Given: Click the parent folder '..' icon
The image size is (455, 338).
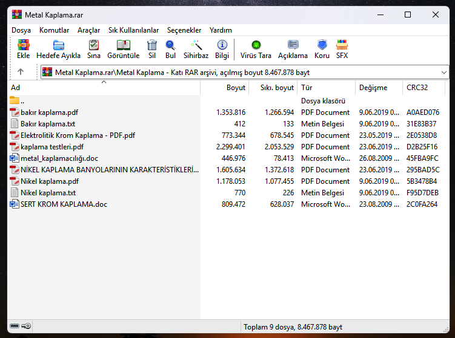Looking at the screenshot, I should (x=15, y=100).
